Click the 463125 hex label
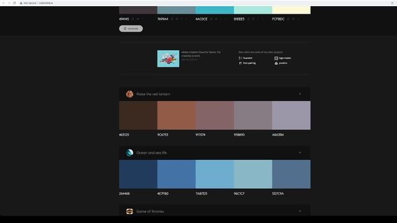The image size is (397, 223). tap(124, 135)
